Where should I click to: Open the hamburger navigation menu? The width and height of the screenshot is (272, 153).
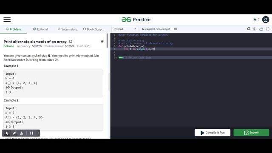(7, 20)
